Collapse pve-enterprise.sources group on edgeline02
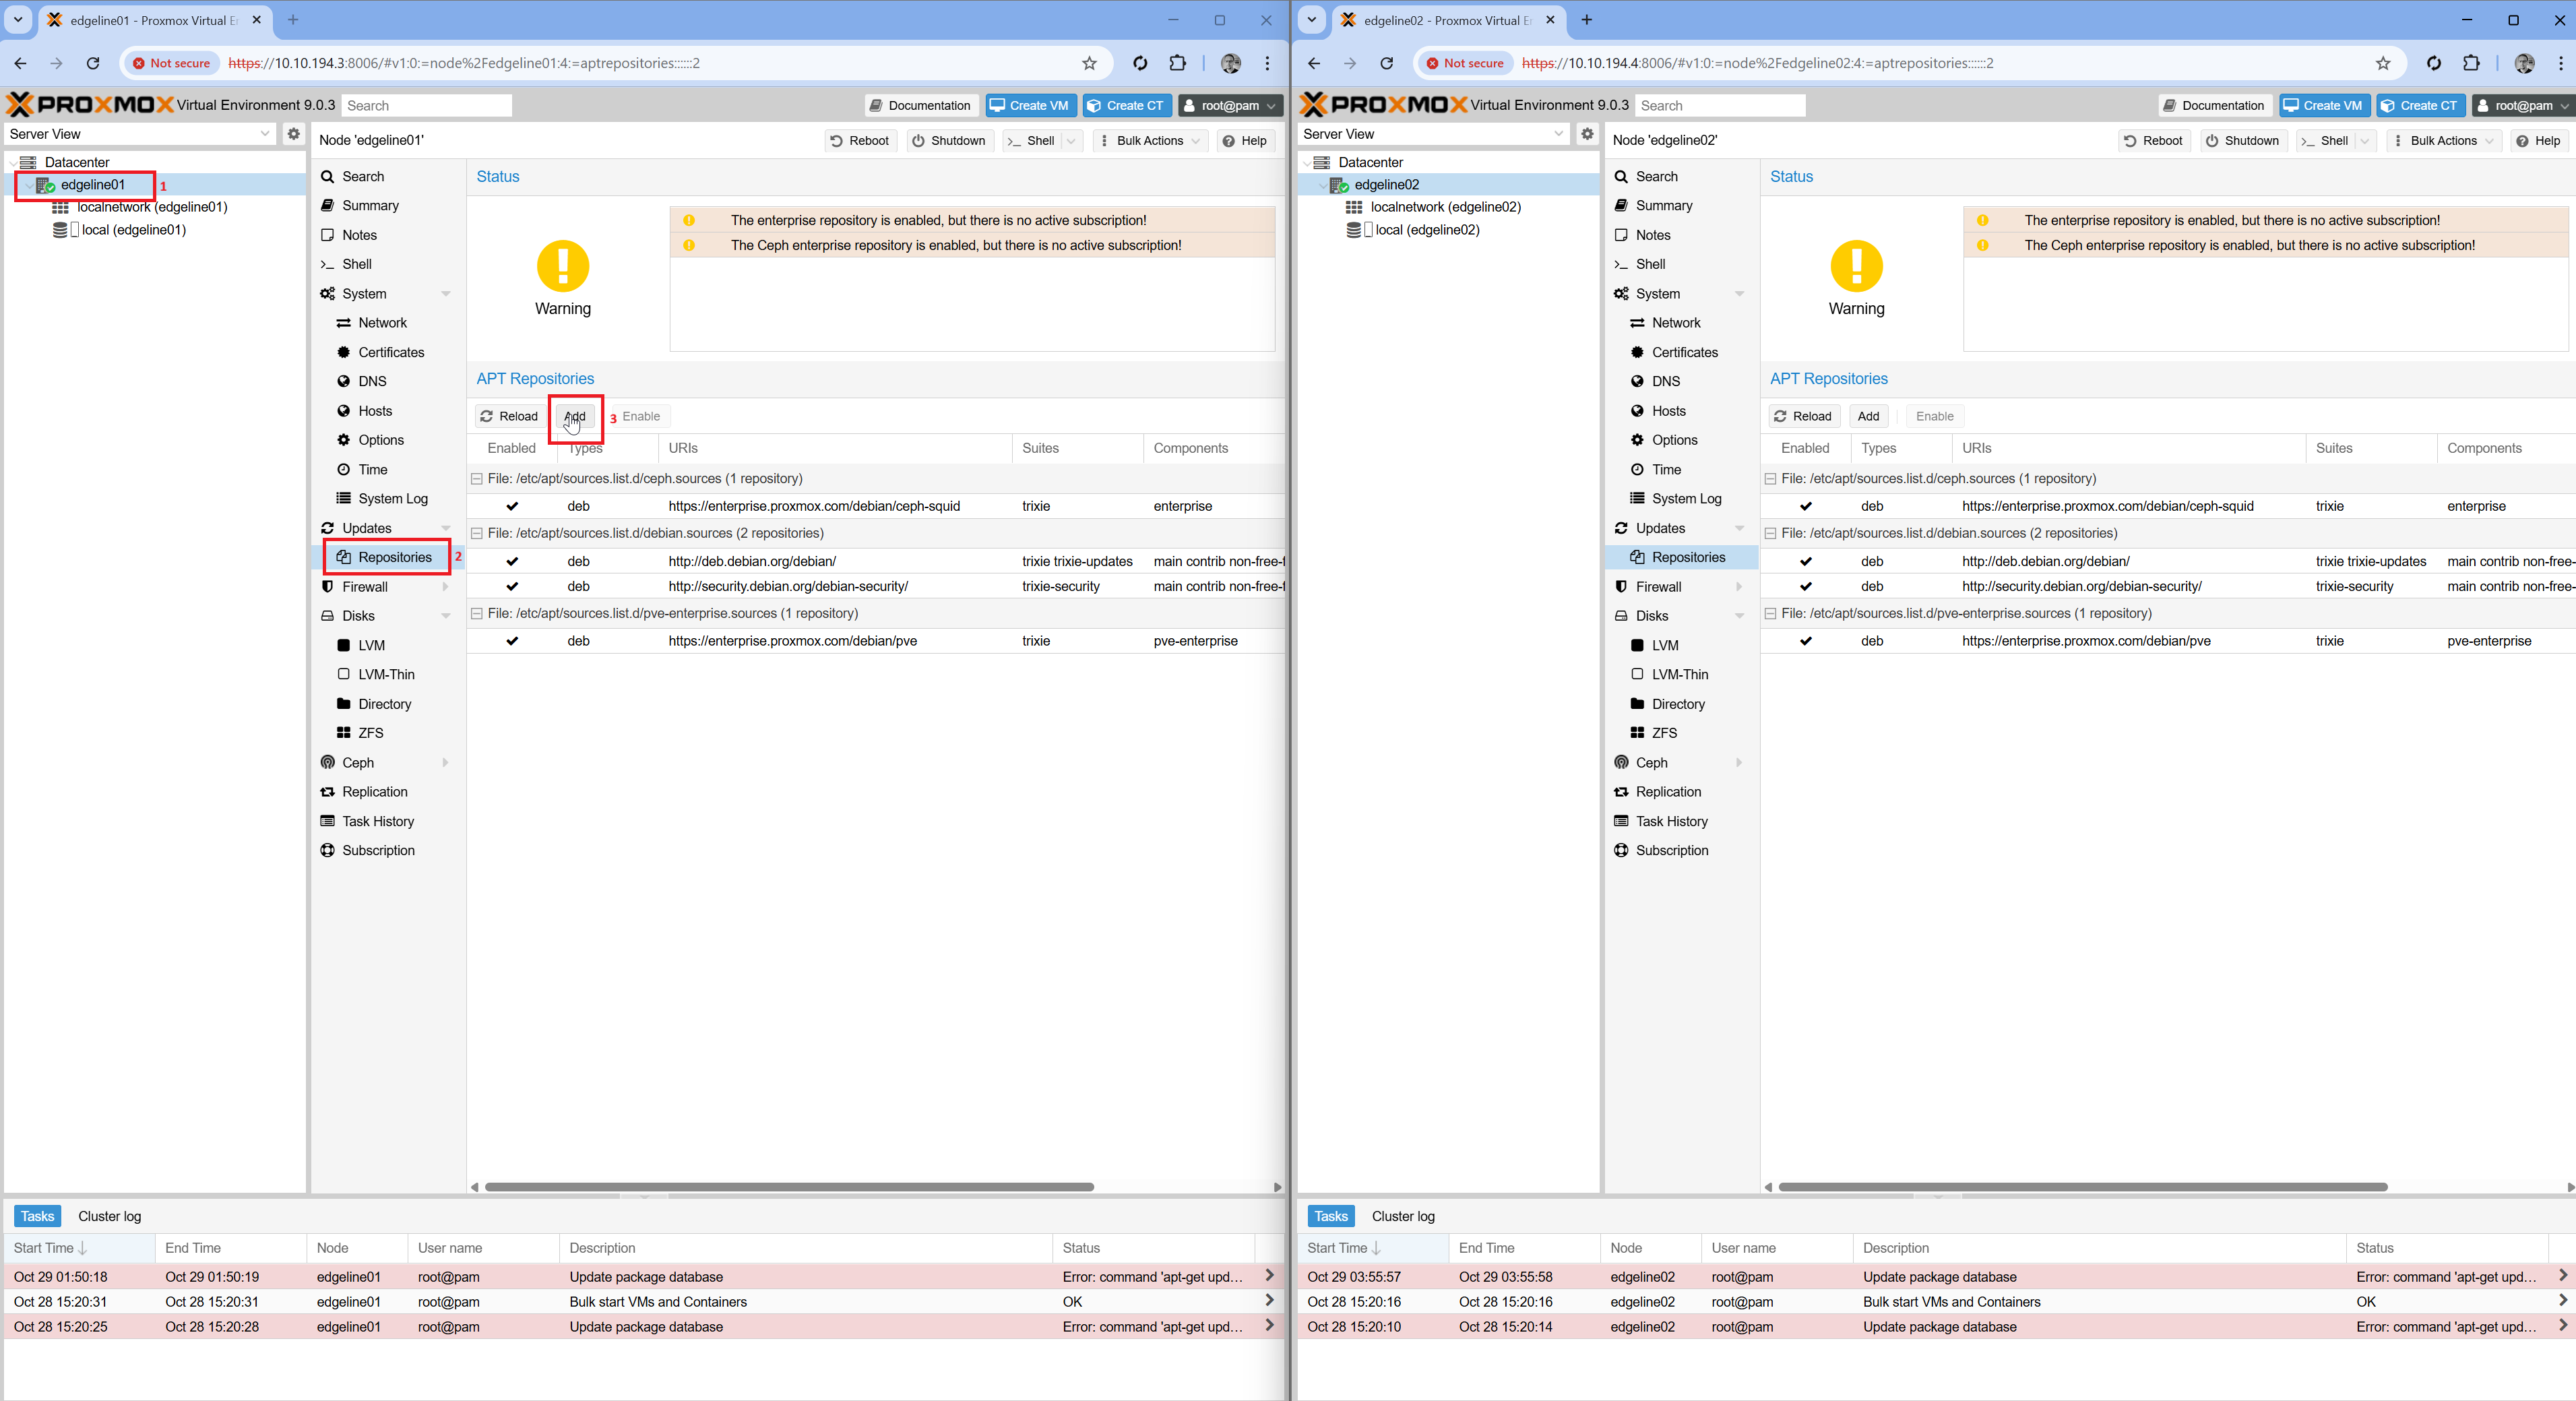Image resolution: width=2576 pixels, height=1401 pixels. [1771, 613]
